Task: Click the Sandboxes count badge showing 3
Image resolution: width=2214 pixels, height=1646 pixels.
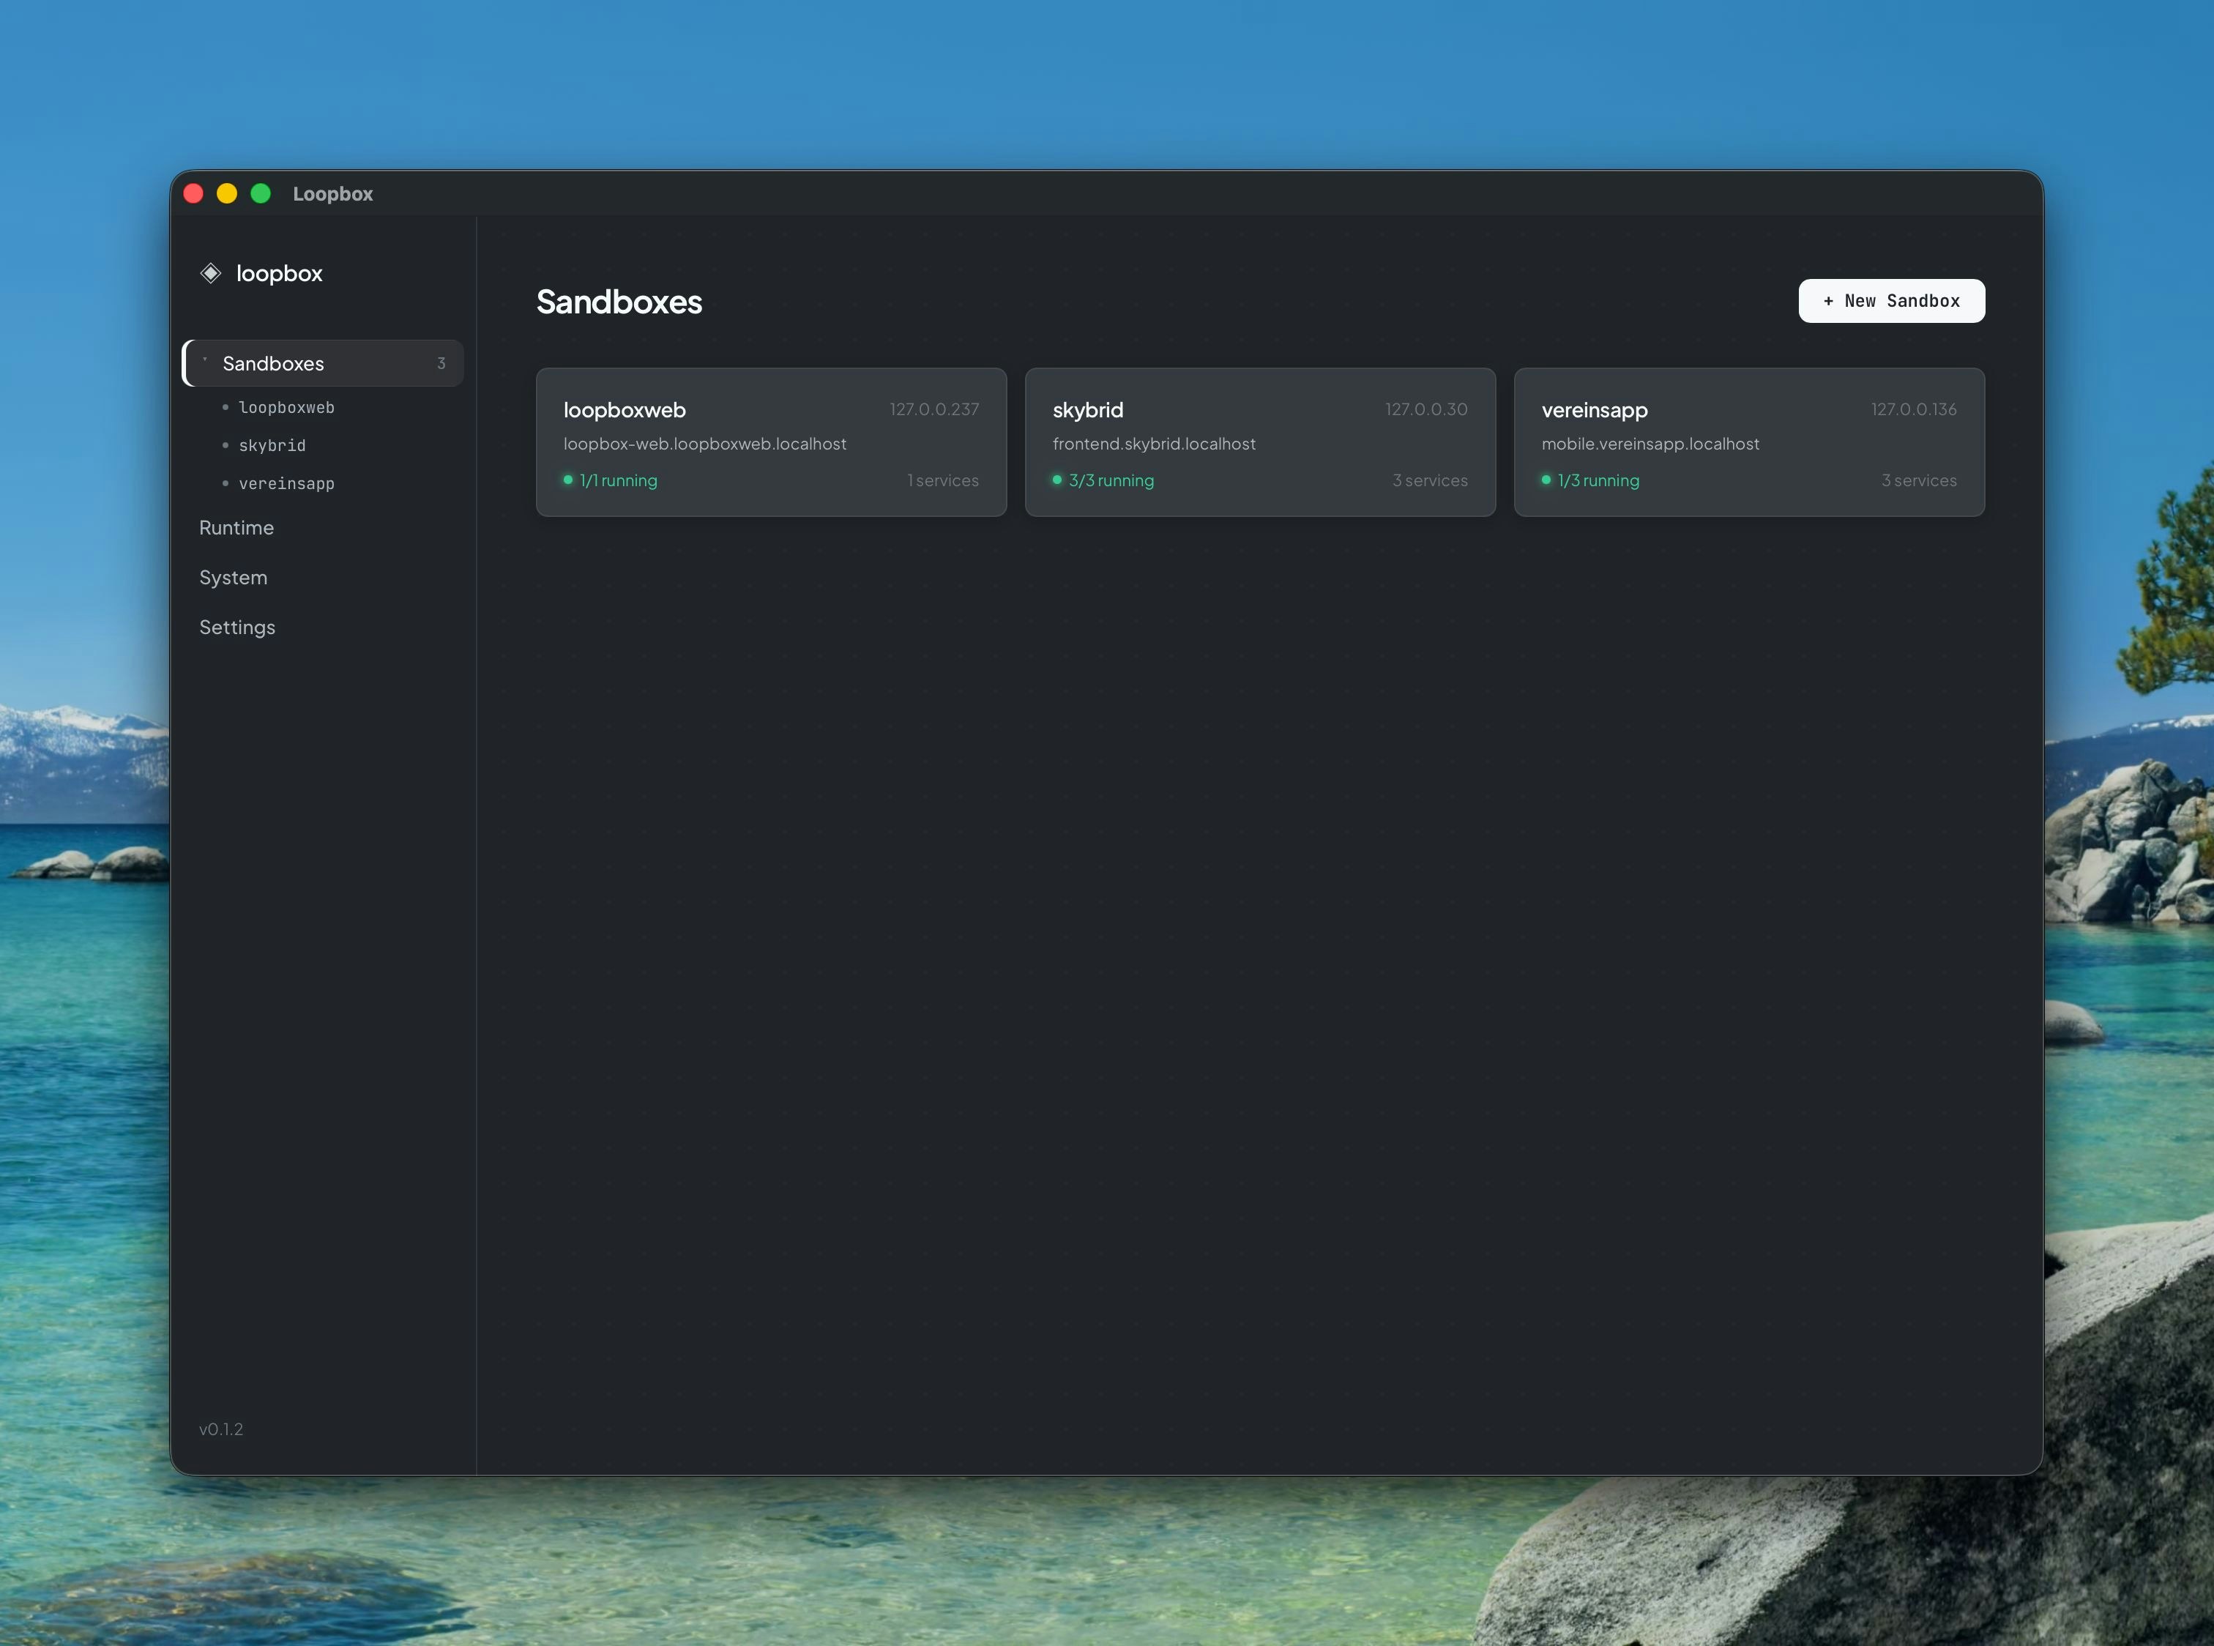Action: click(x=441, y=362)
